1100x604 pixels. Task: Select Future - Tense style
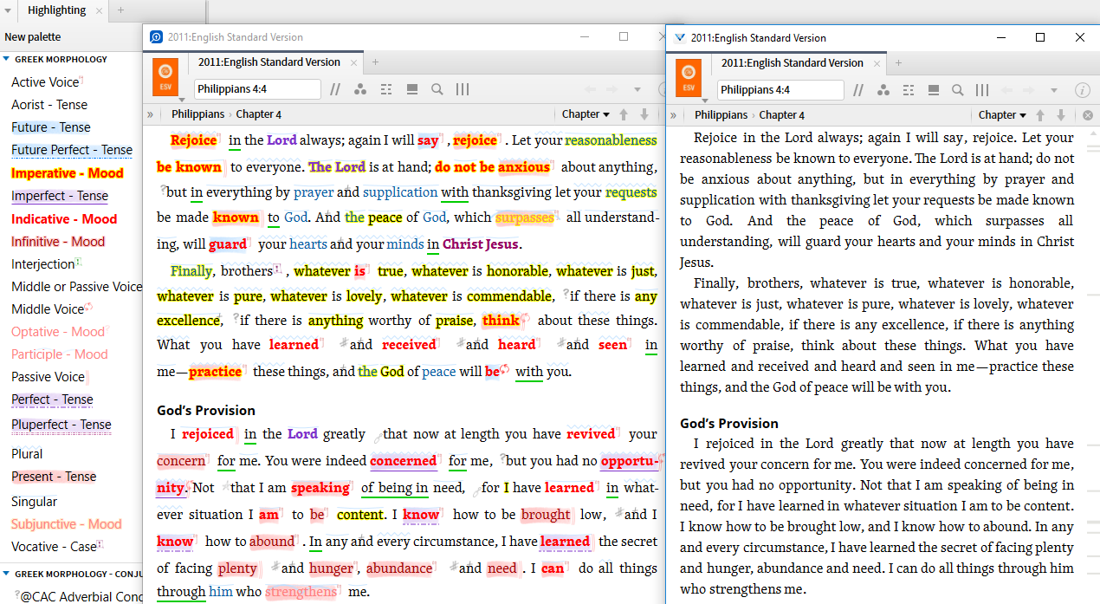(51, 127)
